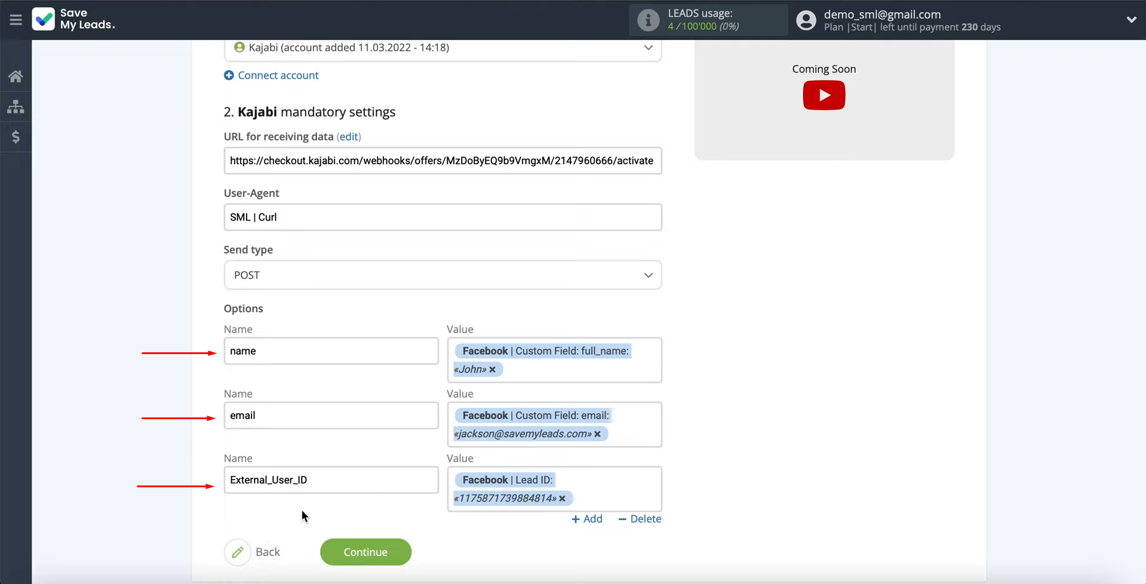The height and width of the screenshot is (584, 1146).
Task: Click the Facebook email value tag
Action: [x=531, y=425]
